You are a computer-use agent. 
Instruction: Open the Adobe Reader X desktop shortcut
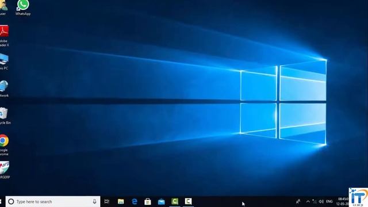coord(4,36)
